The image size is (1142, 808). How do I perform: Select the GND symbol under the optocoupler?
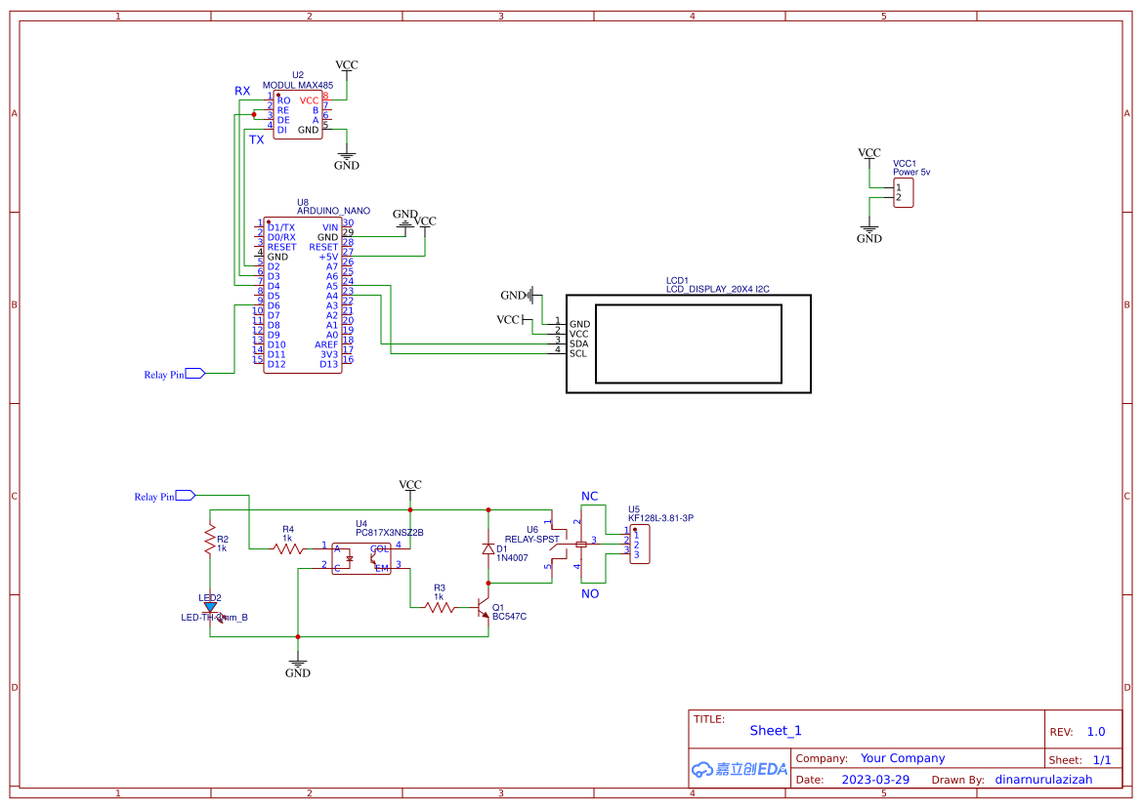pyautogui.click(x=298, y=663)
